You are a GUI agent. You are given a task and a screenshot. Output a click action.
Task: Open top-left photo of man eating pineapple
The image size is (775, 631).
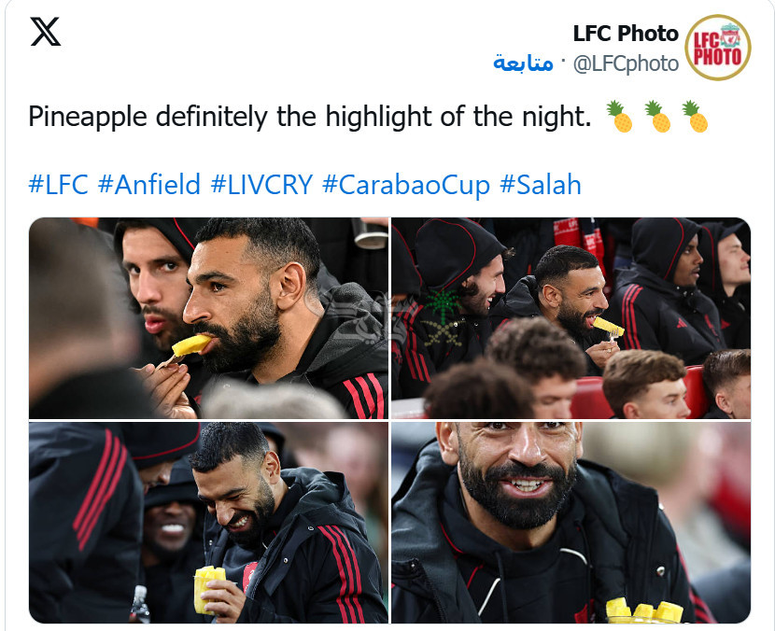(x=208, y=318)
